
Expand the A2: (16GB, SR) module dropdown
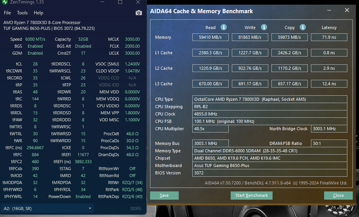pyautogui.click(x=47, y=208)
